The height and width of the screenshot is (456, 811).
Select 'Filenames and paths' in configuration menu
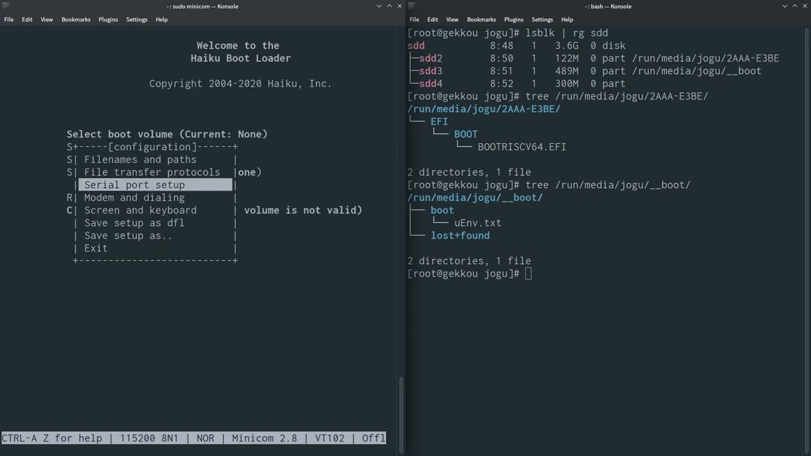tap(140, 160)
